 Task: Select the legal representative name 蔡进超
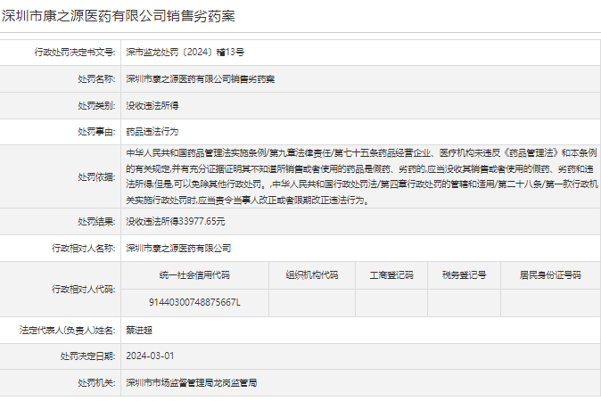pyautogui.click(x=139, y=330)
